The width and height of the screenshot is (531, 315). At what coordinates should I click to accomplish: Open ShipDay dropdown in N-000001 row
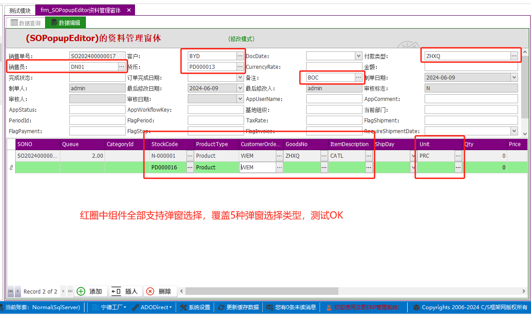(x=413, y=156)
